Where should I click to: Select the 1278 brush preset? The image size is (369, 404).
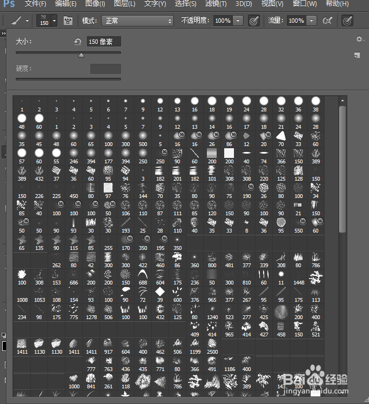pos(91,312)
